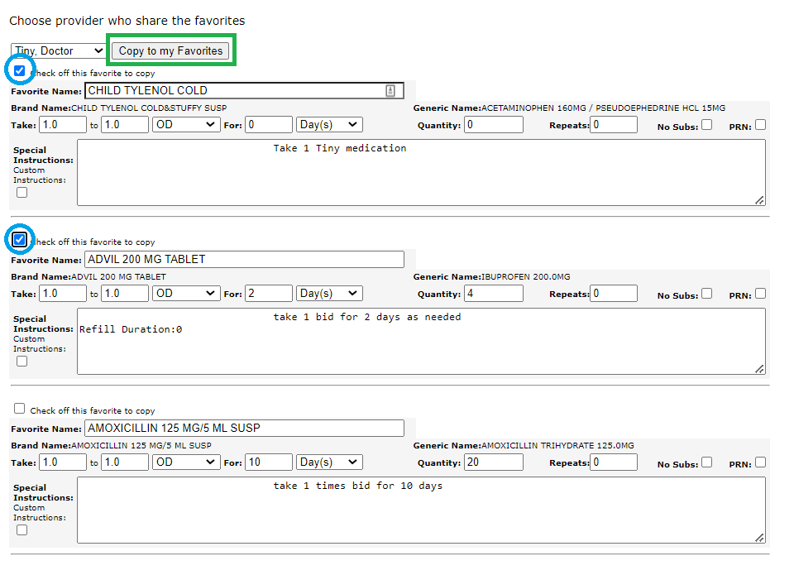Enable No Subs for Child Tylenol Cold
This screenshot has width=794, height=575.
click(x=707, y=125)
